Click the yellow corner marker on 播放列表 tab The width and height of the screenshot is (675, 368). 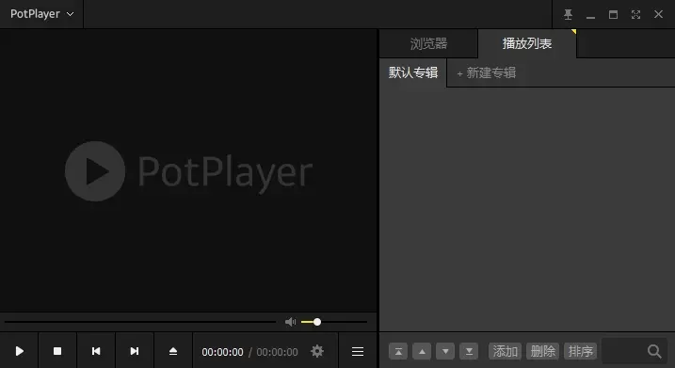point(574,31)
